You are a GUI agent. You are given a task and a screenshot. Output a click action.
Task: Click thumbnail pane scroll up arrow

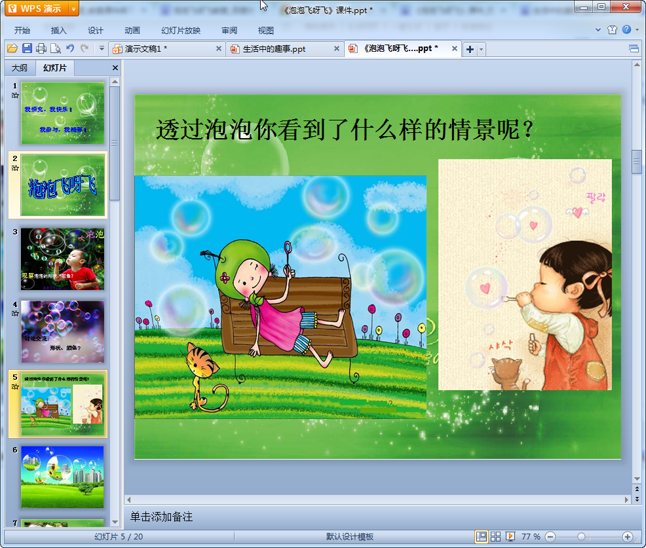click(x=115, y=82)
